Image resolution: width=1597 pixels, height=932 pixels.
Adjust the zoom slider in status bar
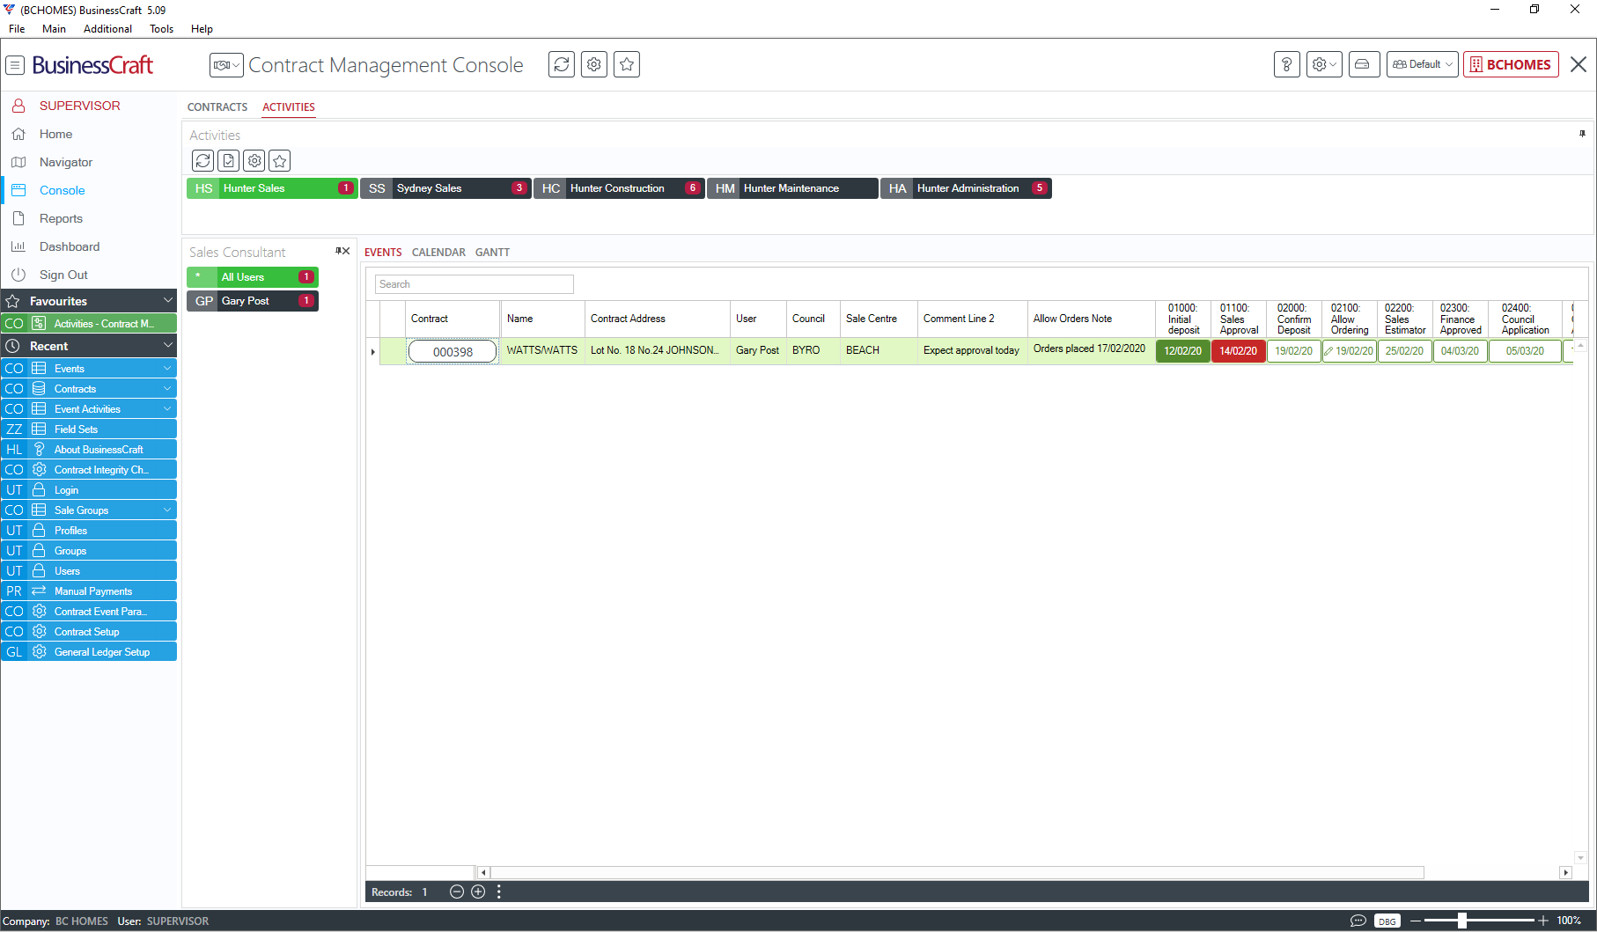tap(1461, 921)
